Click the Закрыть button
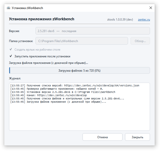160x151 pixels. (x=137, y=137)
